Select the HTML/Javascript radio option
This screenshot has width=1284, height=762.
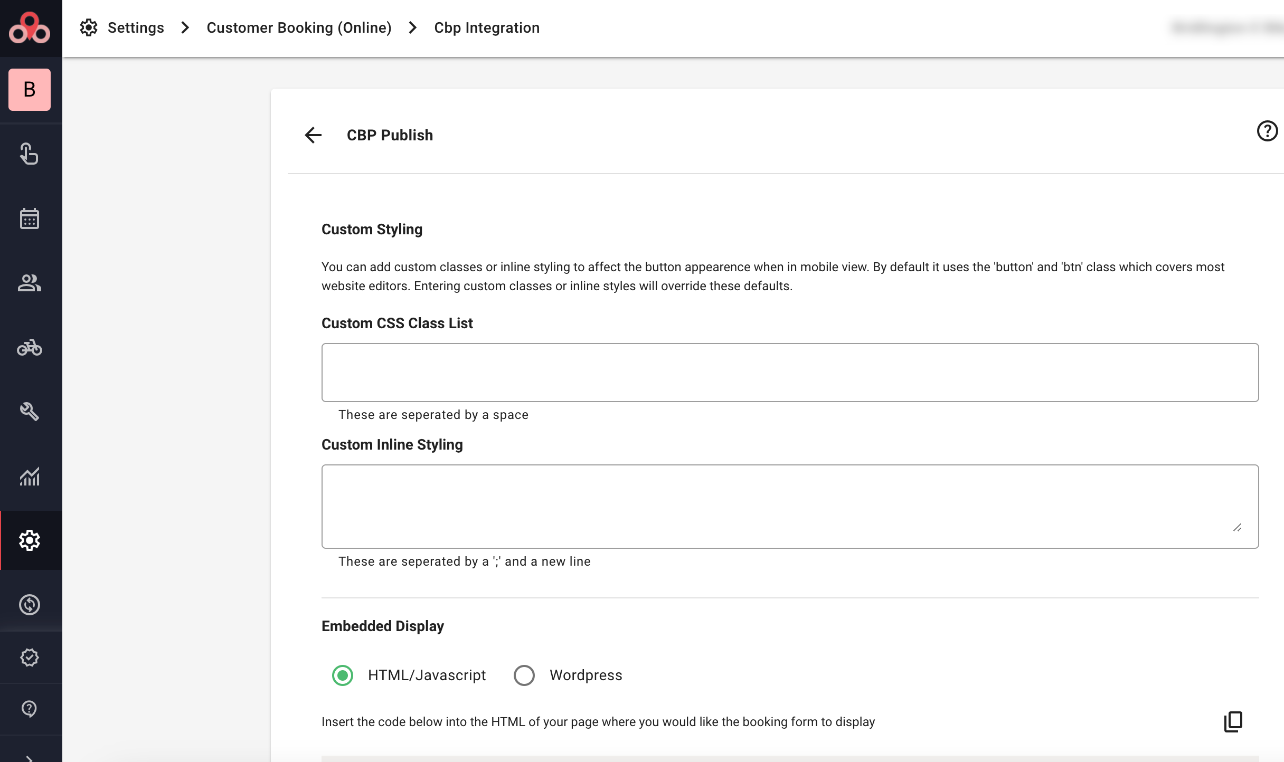(343, 675)
